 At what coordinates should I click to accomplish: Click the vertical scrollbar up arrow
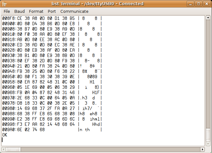point(208,18)
